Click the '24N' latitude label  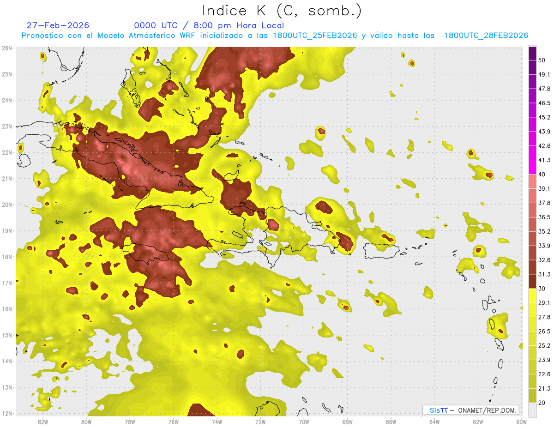tap(7, 100)
